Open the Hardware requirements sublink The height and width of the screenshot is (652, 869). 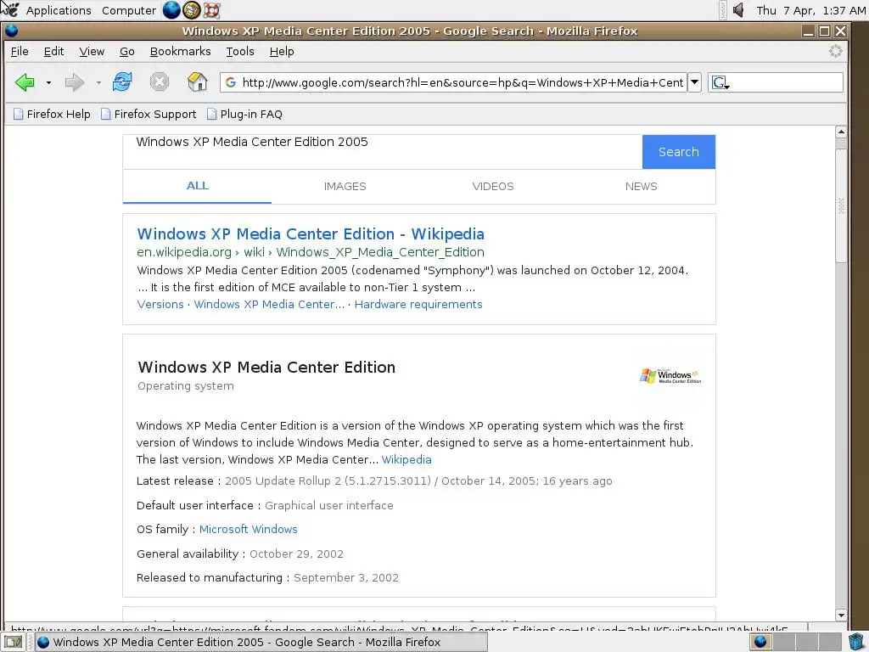418,305
